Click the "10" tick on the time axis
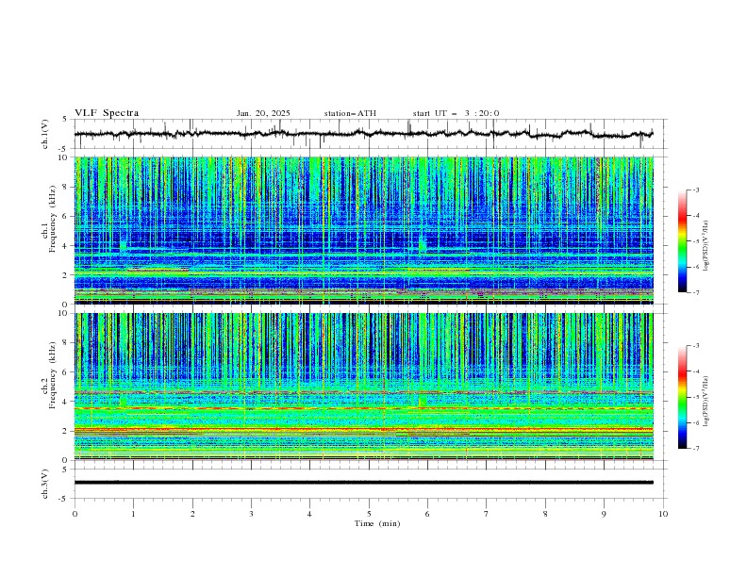Screen dimensions: 747x577 point(663,514)
